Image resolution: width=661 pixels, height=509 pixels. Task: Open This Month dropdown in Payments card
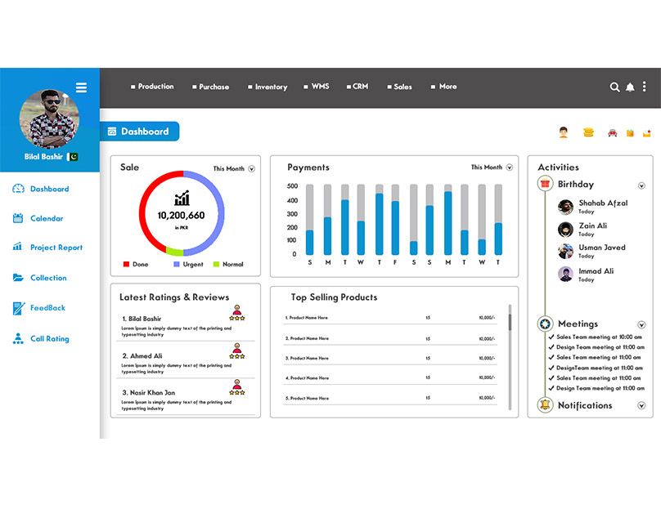(509, 167)
